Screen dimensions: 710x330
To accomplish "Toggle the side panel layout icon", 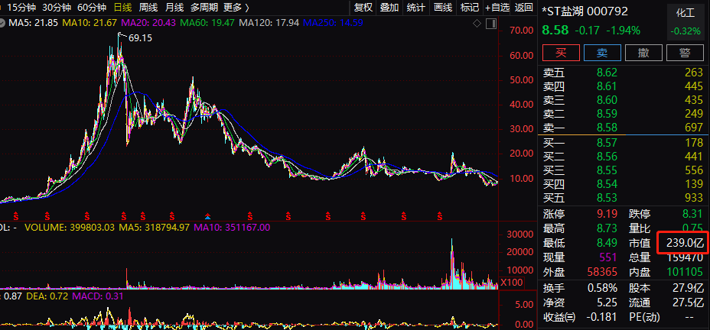I will (x=490, y=23).
